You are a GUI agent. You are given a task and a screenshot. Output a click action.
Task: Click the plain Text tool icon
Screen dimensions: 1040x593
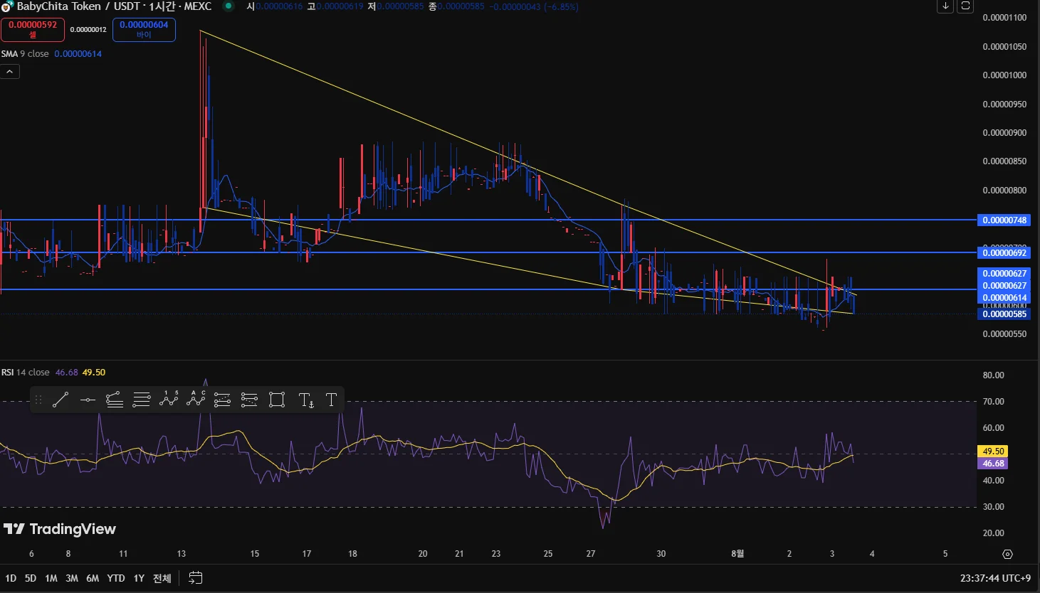[331, 400]
